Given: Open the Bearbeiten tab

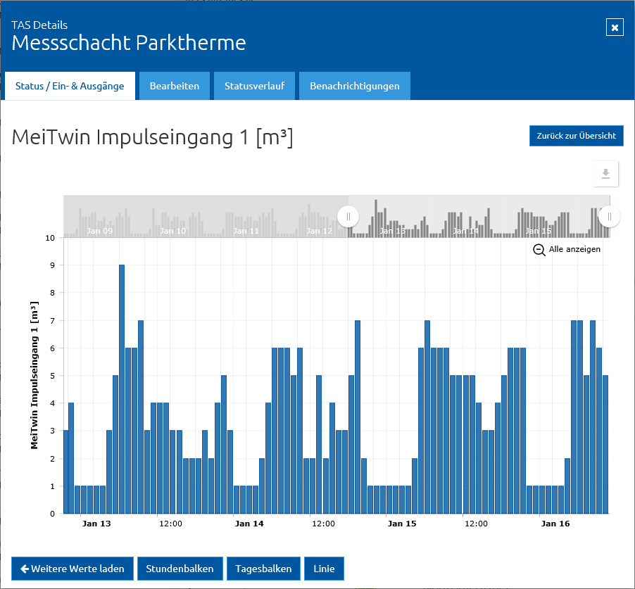Looking at the screenshot, I should [175, 86].
